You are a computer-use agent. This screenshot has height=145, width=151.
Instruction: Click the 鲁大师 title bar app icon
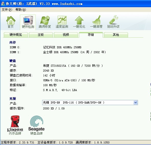(x=3, y=4)
